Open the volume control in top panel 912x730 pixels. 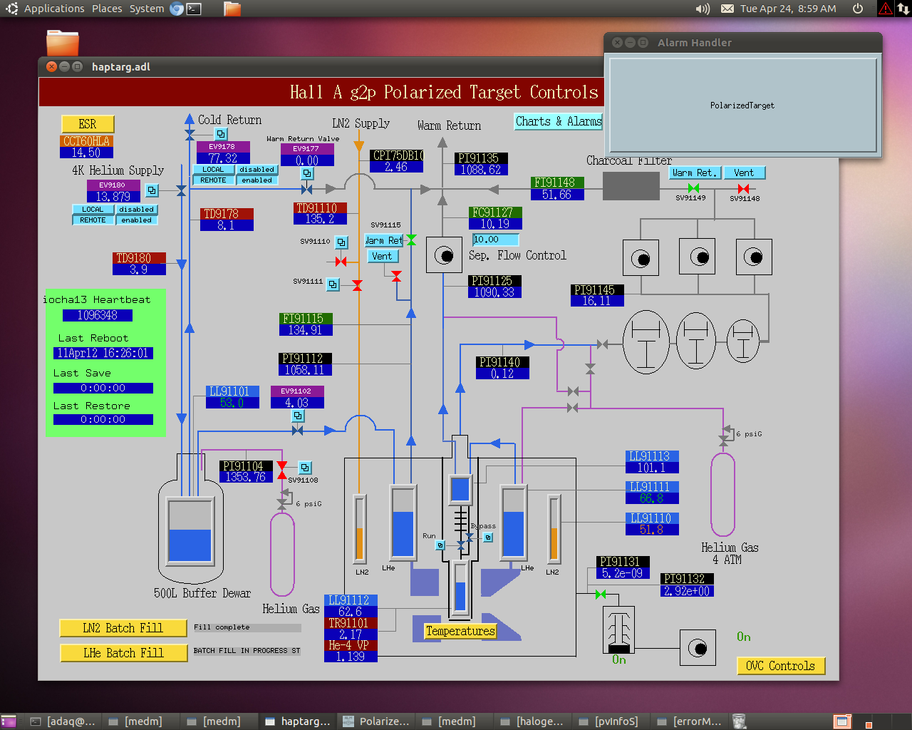click(x=703, y=9)
